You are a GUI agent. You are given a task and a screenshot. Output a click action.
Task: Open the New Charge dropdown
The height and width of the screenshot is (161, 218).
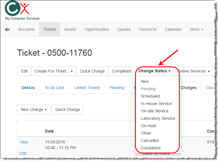34,110
